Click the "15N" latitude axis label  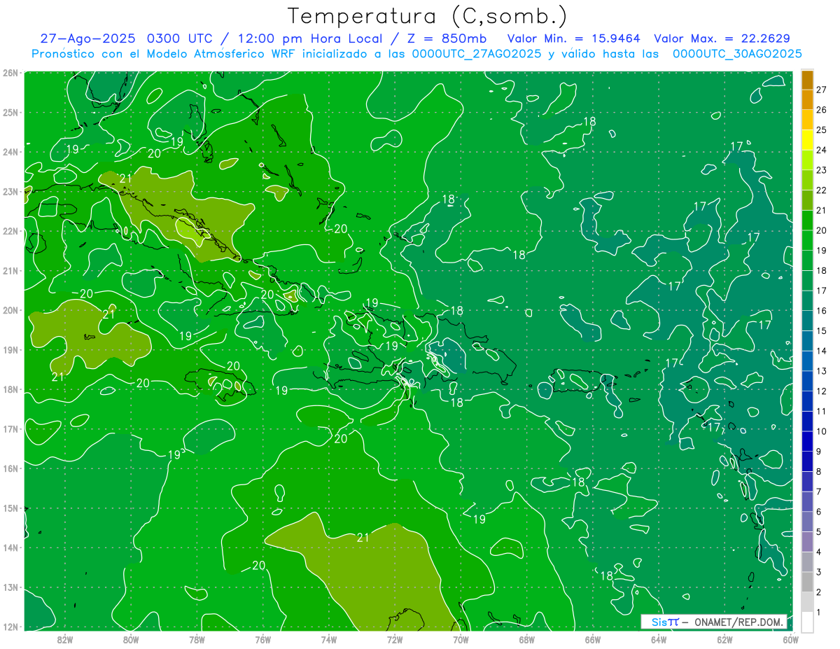pyautogui.click(x=10, y=508)
